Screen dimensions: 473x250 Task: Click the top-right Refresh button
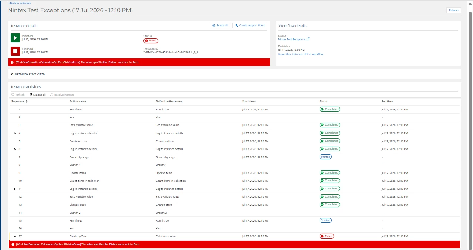coord(453,10)
